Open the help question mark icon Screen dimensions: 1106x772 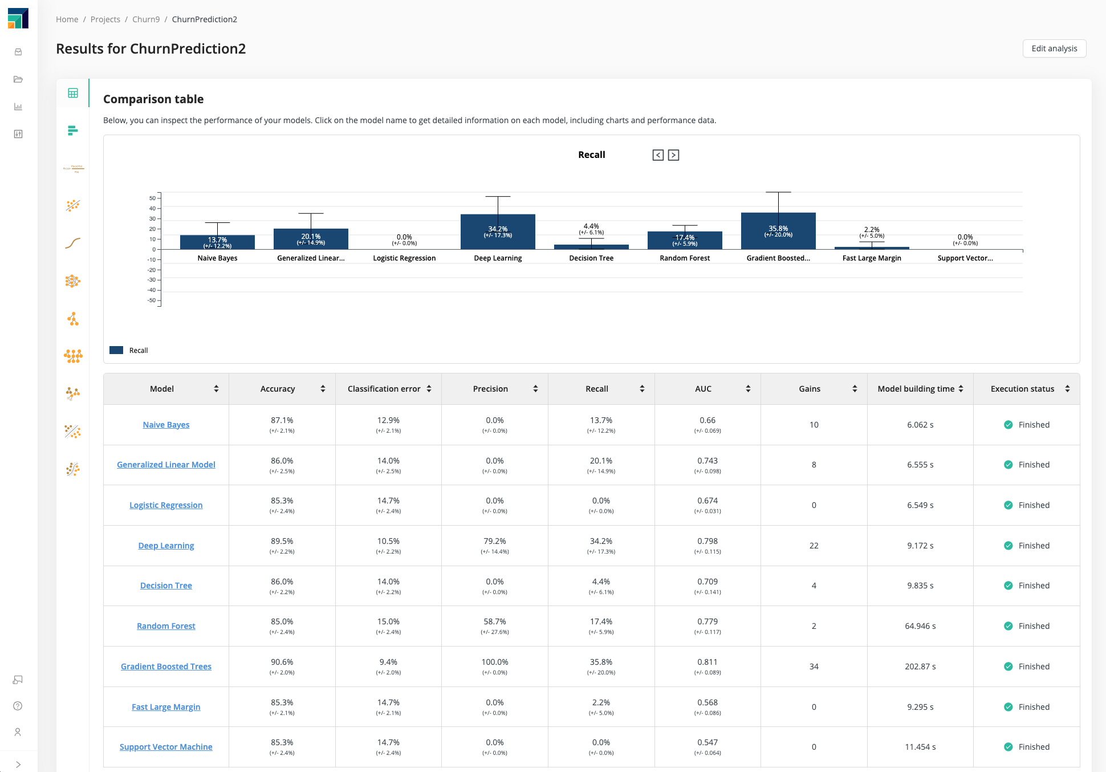(18, 706)
